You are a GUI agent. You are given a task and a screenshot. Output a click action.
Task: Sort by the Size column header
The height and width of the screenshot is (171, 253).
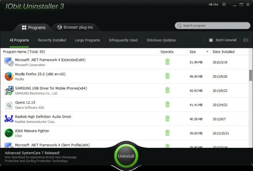193,52
